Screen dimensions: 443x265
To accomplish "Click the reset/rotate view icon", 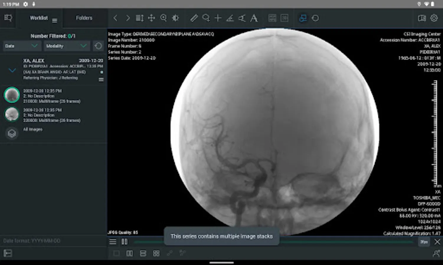I will coord(315,18).
